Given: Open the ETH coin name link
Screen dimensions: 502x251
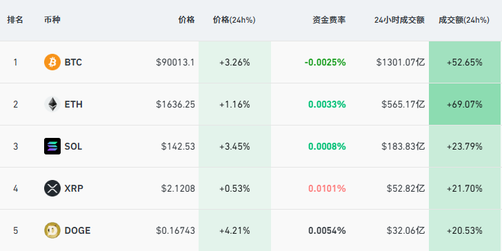Looking at the screenshot, I should click(74, 104).
